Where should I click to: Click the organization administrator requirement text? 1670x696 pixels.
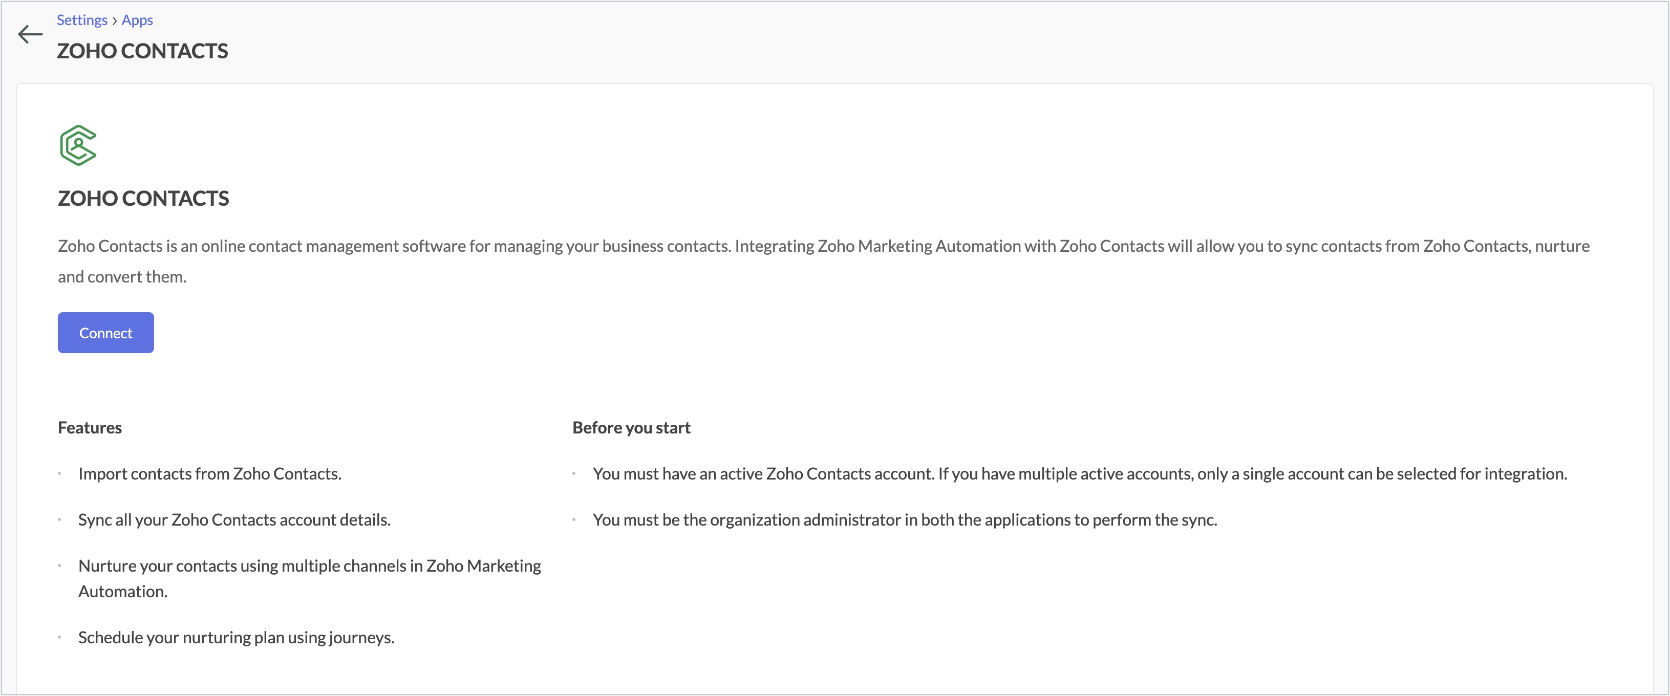tap(905, 519)
